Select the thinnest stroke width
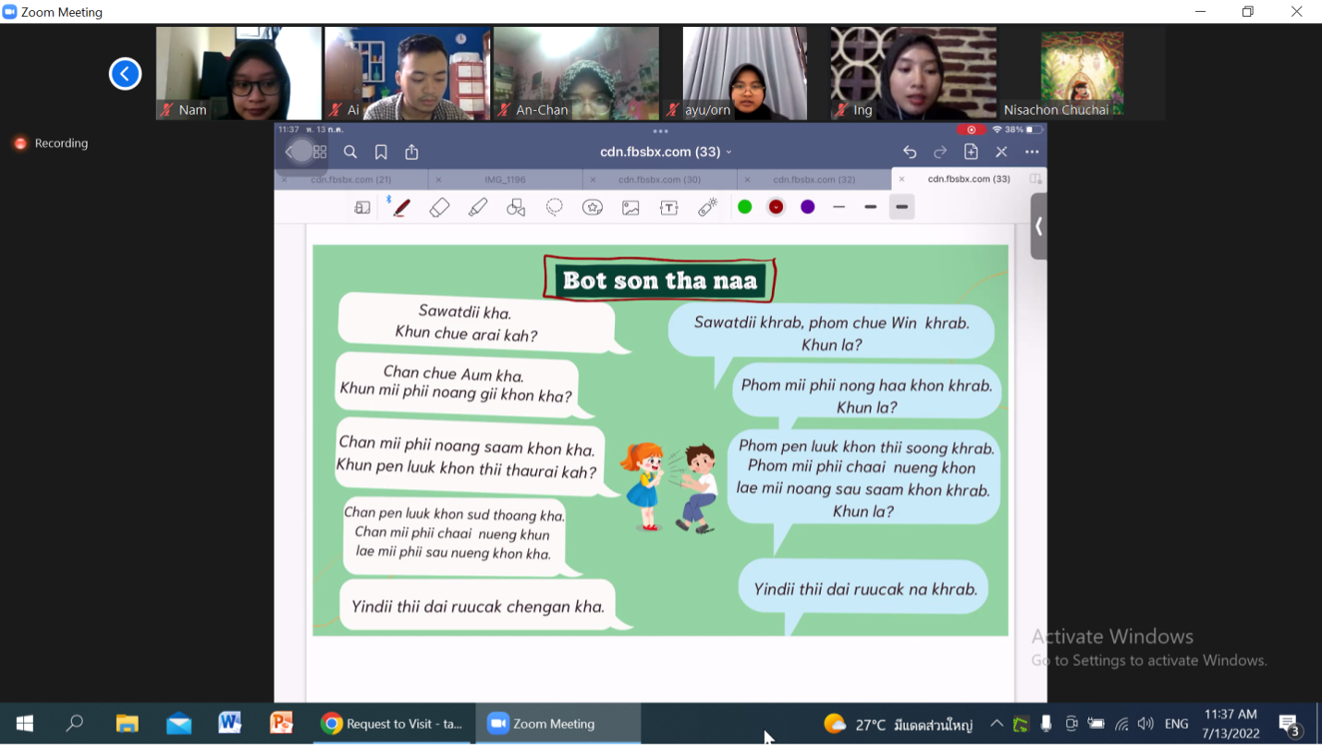This screenshot has width=1322, height=748. click(839, 207)
